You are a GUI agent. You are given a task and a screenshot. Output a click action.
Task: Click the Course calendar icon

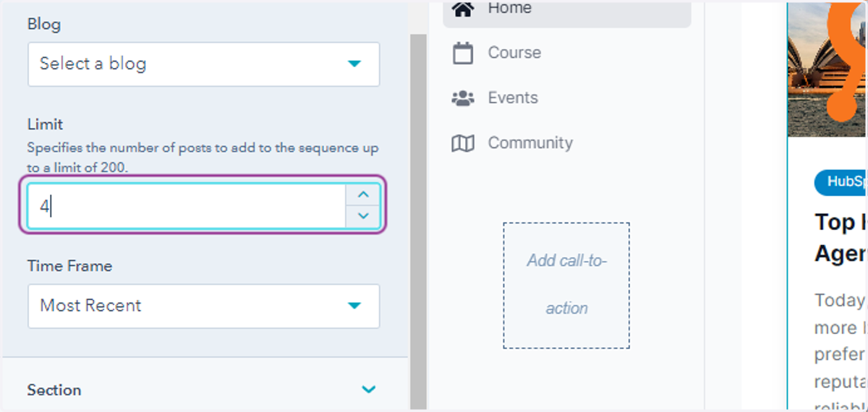[x=463, y=53]
